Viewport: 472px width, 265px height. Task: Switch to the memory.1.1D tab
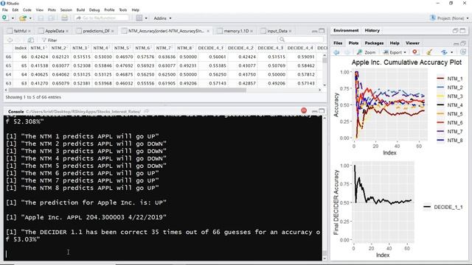236,31
